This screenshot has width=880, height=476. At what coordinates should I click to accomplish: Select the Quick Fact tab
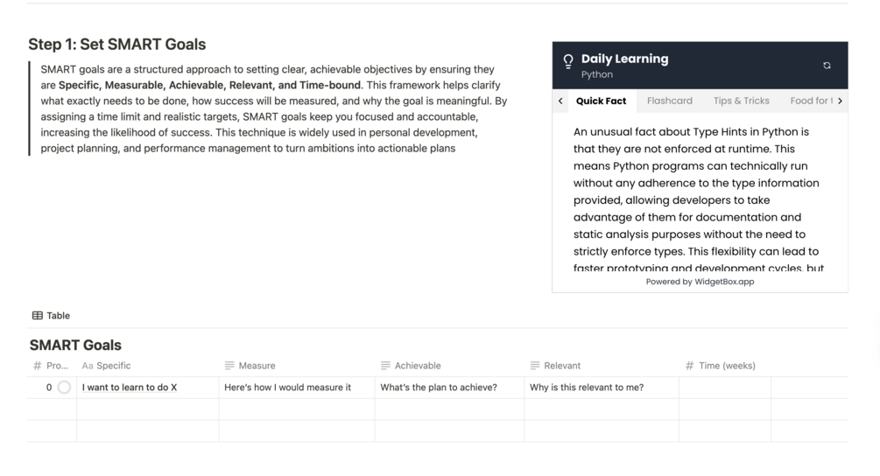click(601, 101)
